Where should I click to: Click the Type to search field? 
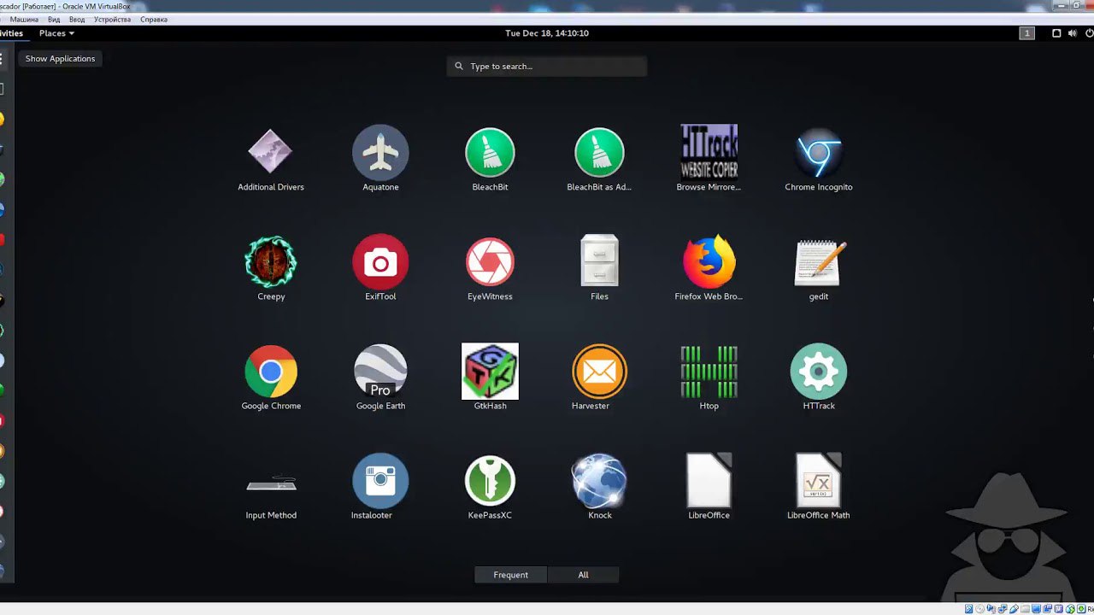547,67
